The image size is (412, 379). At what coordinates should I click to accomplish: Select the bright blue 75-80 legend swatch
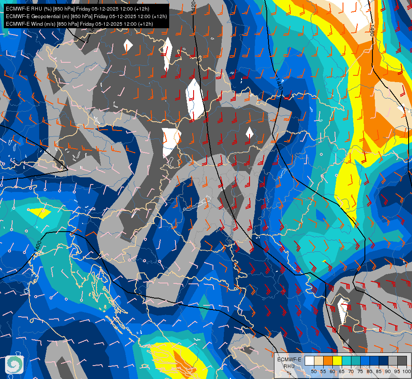[x=365, y=360]
